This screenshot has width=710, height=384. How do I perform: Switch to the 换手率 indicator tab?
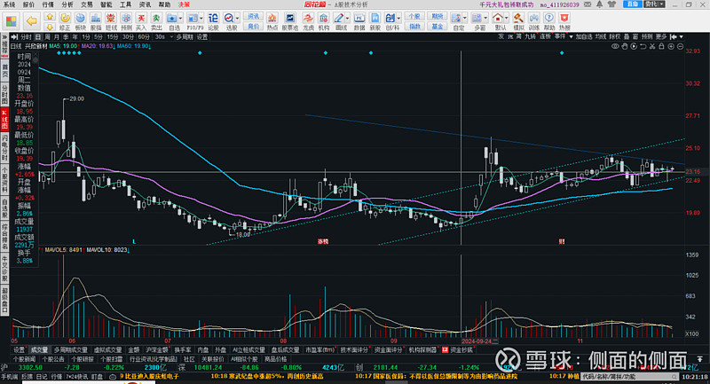[183, 350]
